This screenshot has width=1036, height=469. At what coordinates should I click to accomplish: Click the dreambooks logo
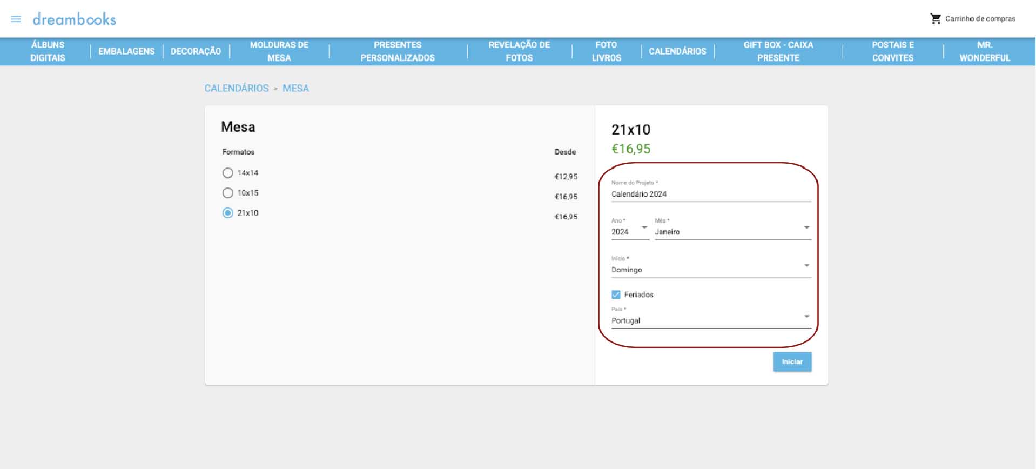[75, 19]
